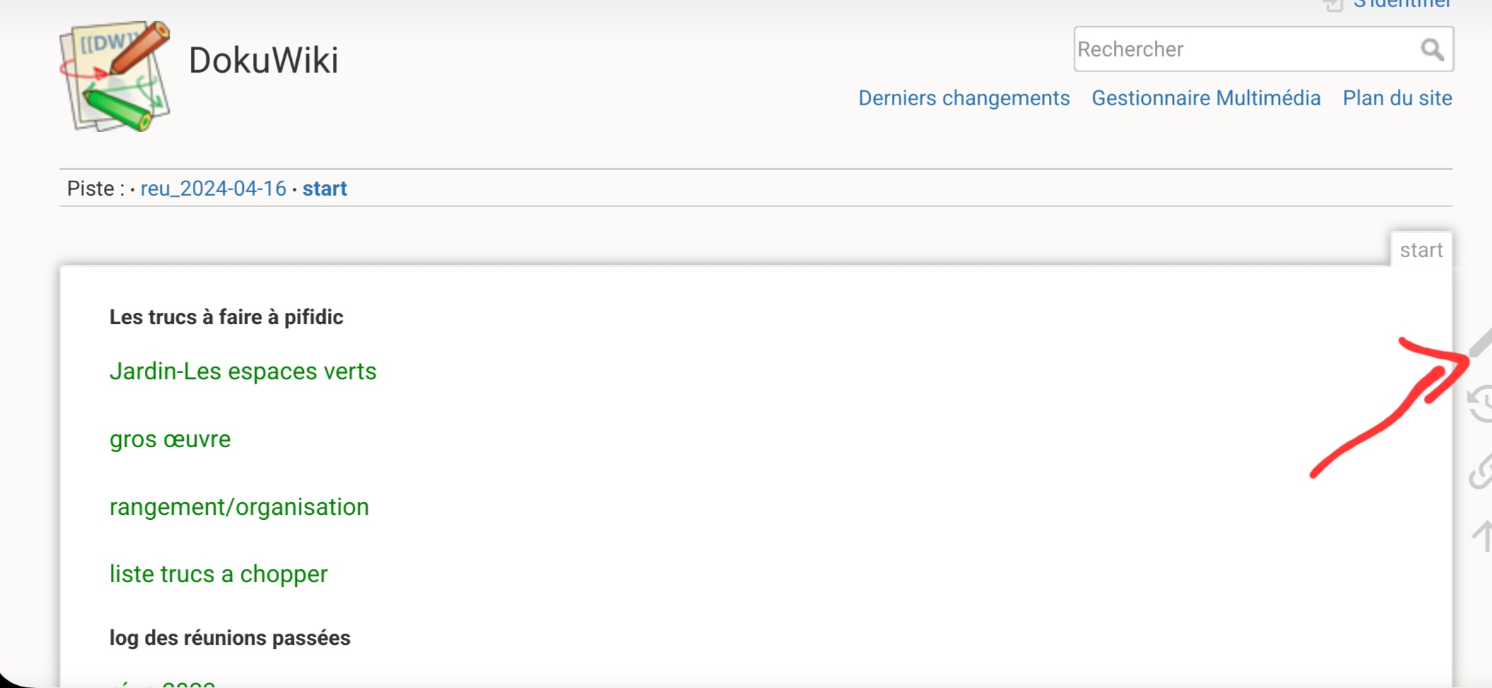Focus the Rechercher search field
The image size is (1492, 688).
point(1244,49)
